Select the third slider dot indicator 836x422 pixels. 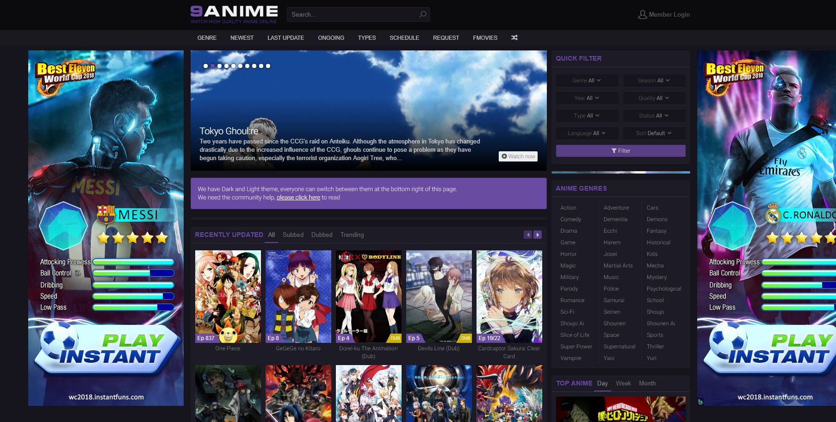(219, 66)
